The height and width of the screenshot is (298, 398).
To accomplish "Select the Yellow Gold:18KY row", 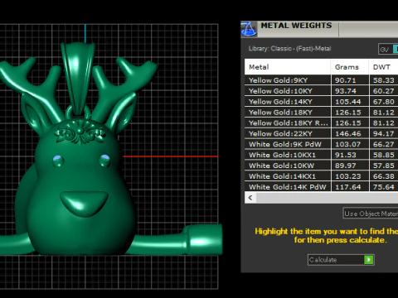I will [x=321, y=113].
